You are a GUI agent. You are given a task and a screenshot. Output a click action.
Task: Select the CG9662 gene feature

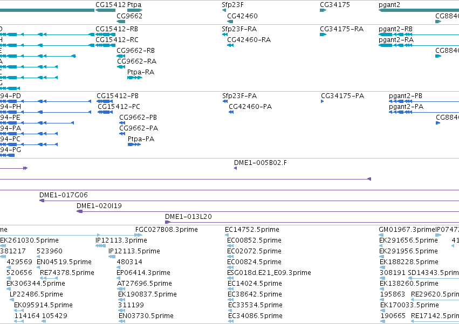coord(121,22)
